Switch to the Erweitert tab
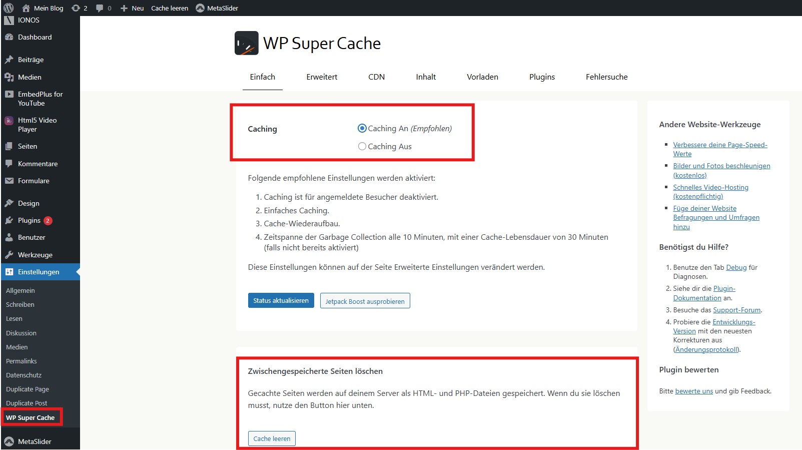The image size is (802, 450). tap(322, 77)
